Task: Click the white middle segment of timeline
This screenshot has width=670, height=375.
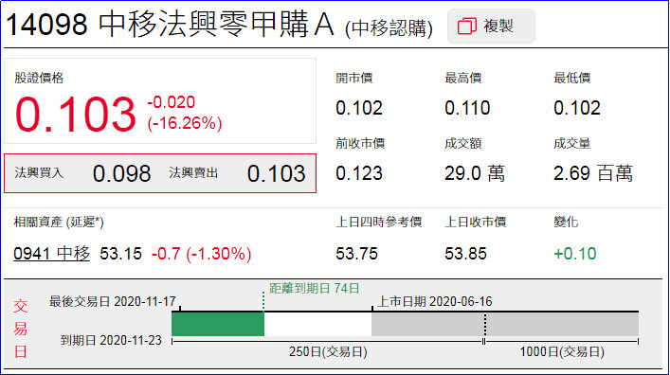Action: 317,324
